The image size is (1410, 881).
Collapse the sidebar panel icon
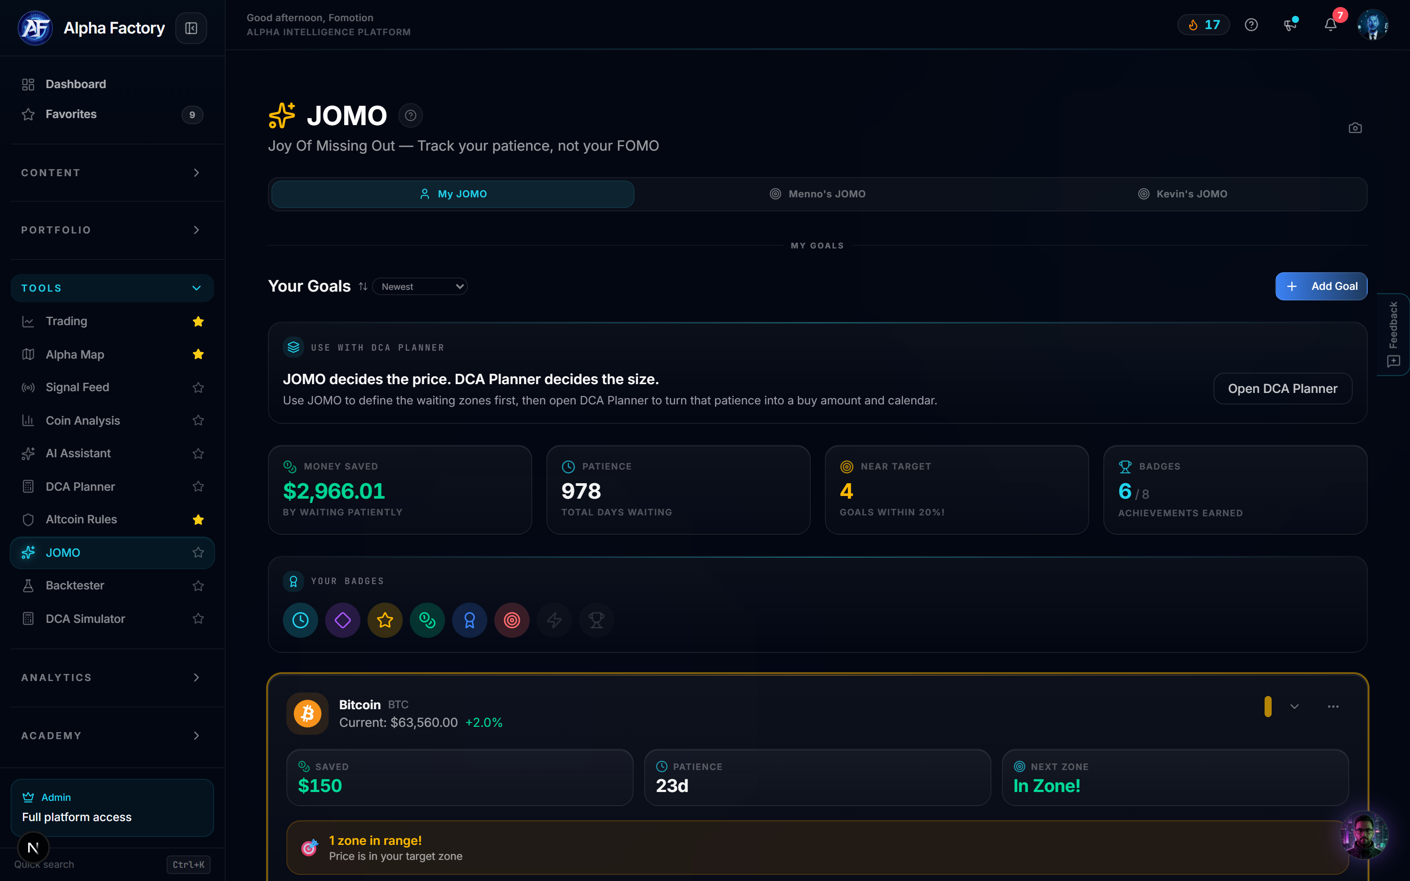pyautogui.click(x=191, y=28)
